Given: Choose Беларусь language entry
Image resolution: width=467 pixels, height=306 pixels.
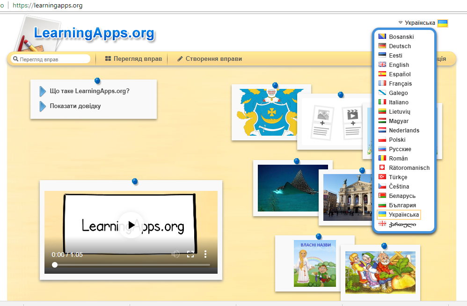Looking at the screenshot, I should point(402,196).
